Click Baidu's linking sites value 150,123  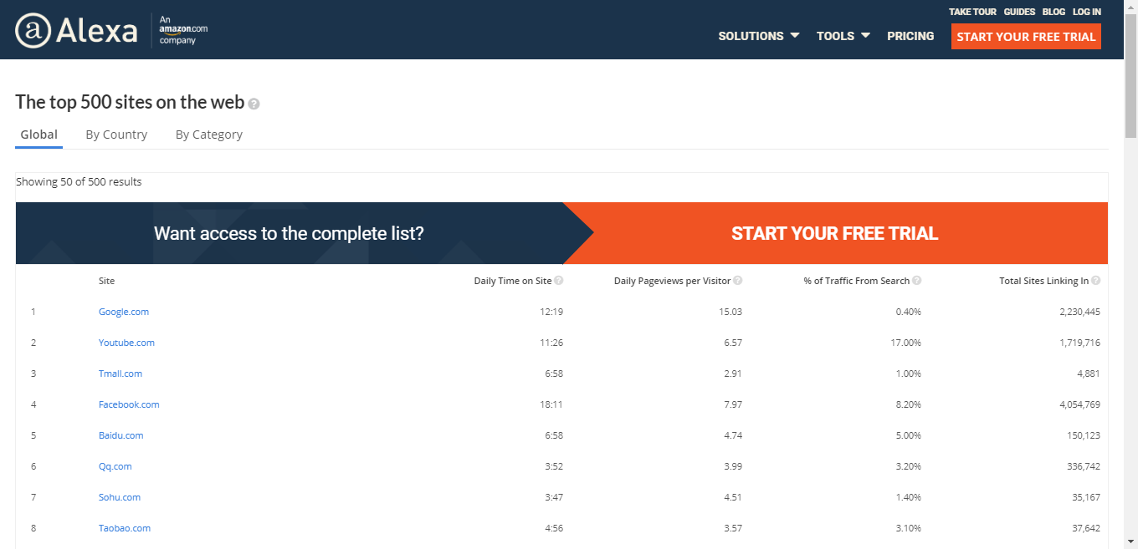tap(1082, 435)
